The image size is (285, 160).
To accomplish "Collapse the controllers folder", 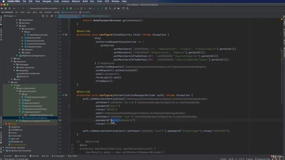I will pyautogui.click(x=20, y=29).
